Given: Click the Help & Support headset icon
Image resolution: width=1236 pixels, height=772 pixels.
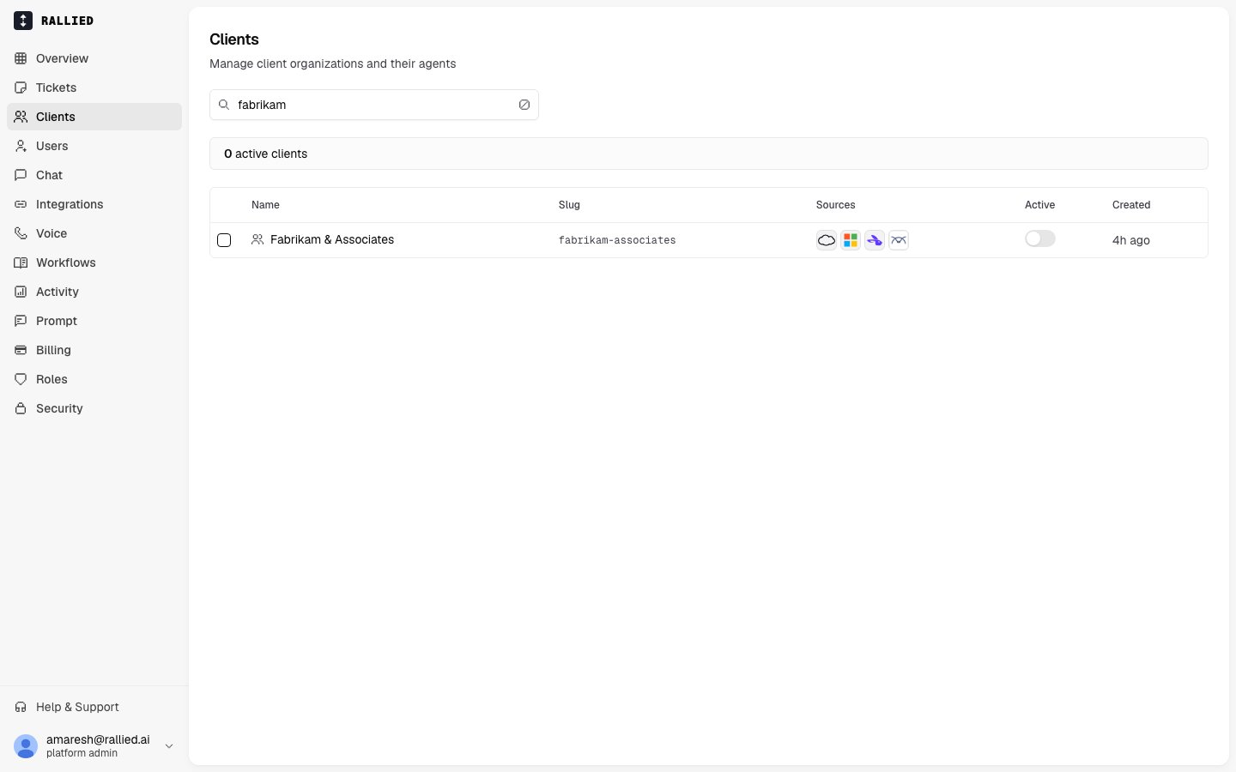Looking at the screenshot, I should (x=21, y=707).
